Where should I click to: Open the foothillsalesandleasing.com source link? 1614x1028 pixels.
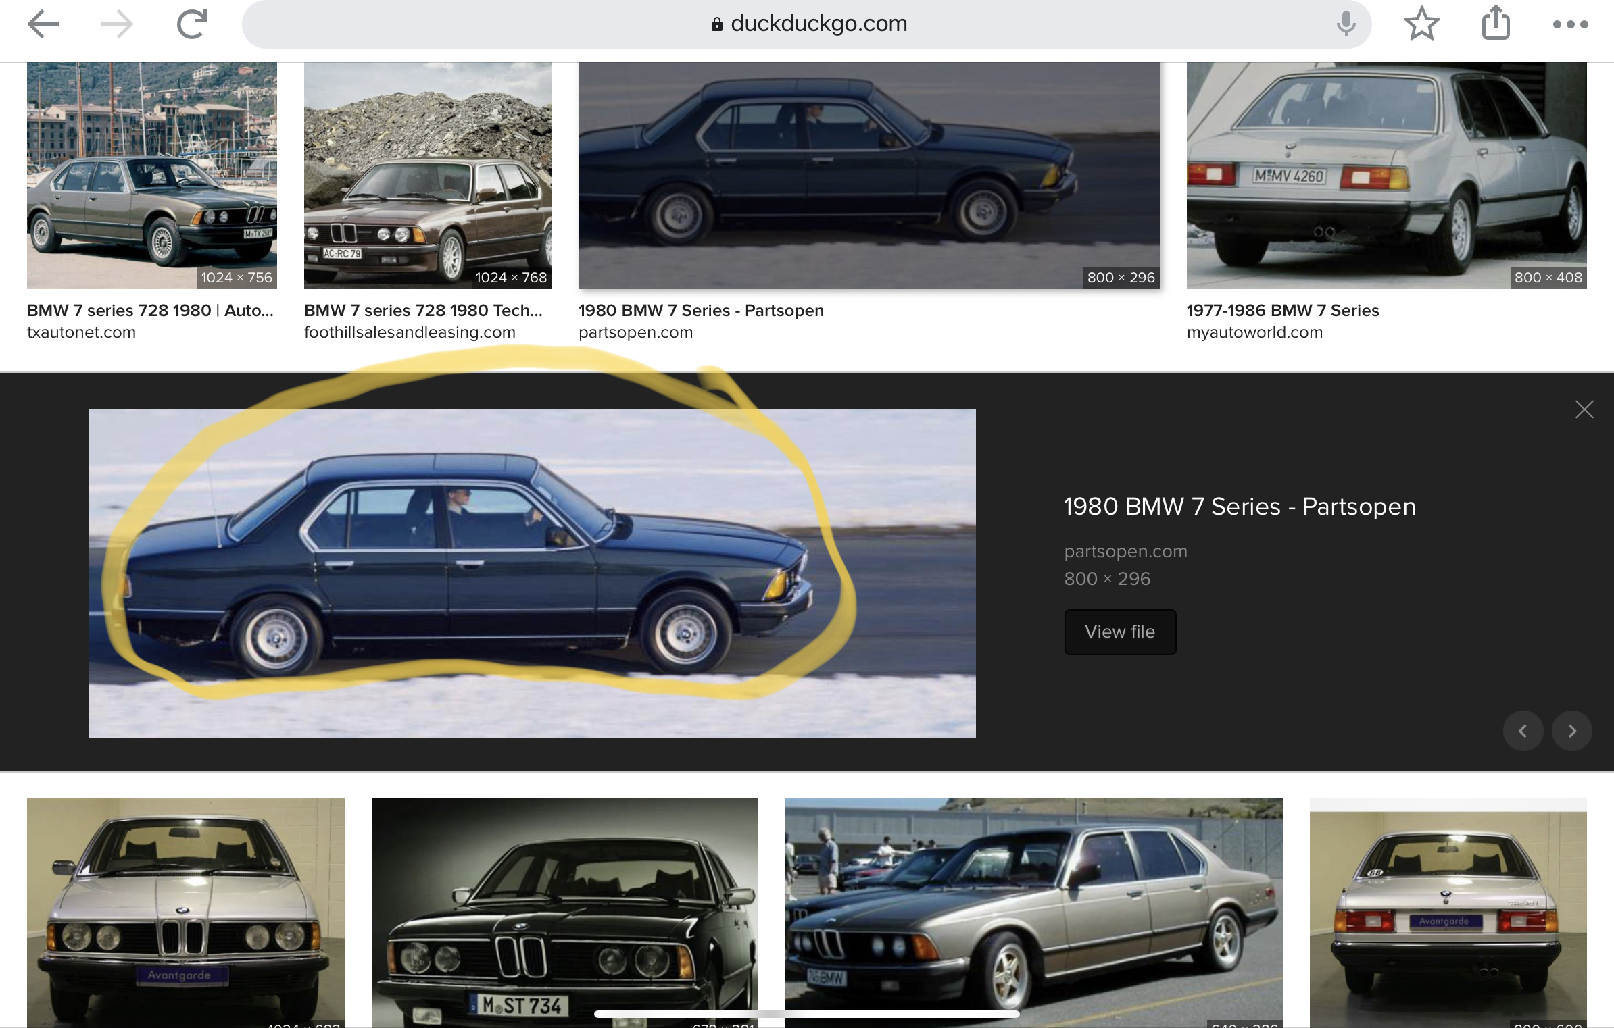(410, 332)
